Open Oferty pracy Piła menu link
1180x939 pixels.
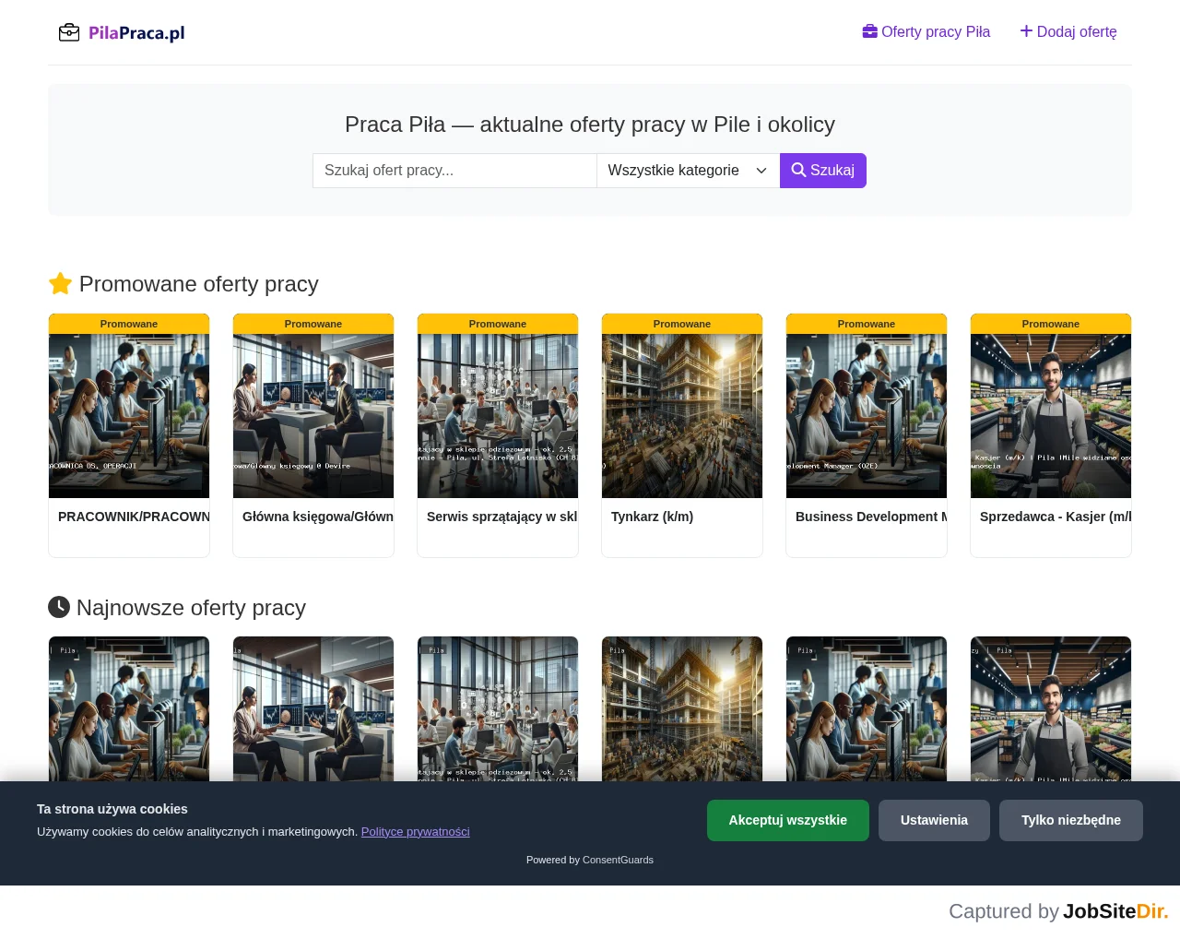point(926,31)
